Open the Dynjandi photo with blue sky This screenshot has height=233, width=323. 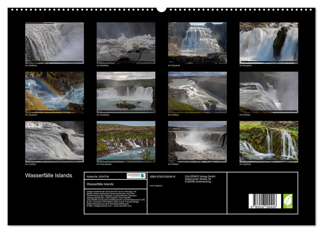pos(197,43)
